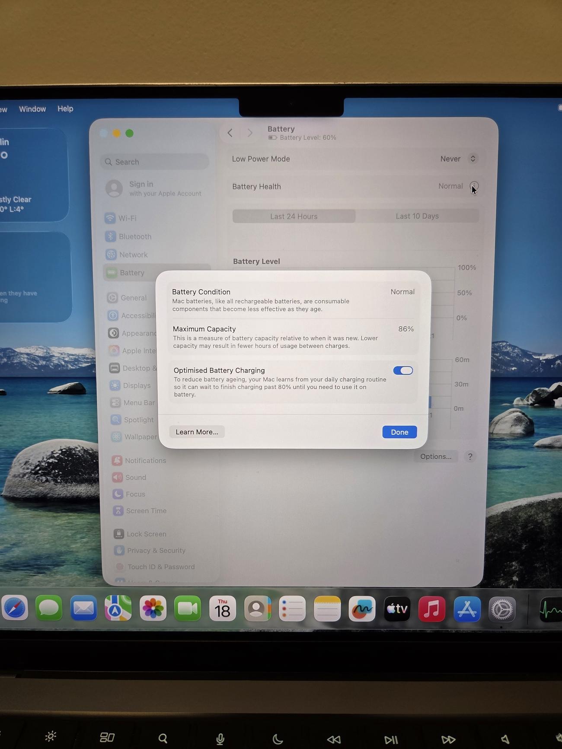Open Freeform app in dock
Screen dimensions: 562x749
[362, 609]
